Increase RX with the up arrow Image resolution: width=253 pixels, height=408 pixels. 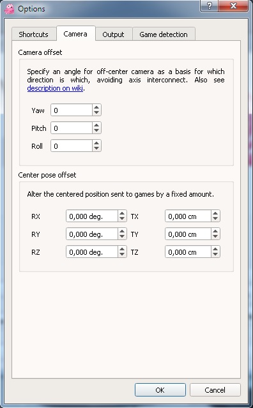[x=122, y=213]
